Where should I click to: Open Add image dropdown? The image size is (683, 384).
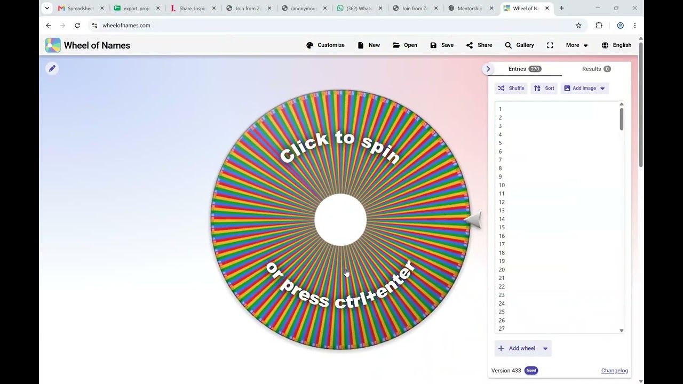coord(585,88)
